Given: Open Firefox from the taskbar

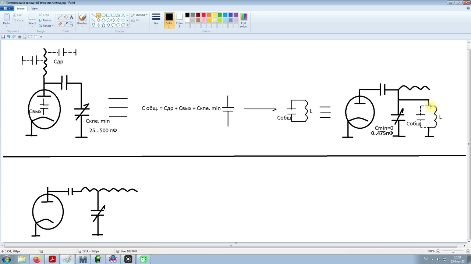Looking at the screenshot, I should [x=37, y=259].
